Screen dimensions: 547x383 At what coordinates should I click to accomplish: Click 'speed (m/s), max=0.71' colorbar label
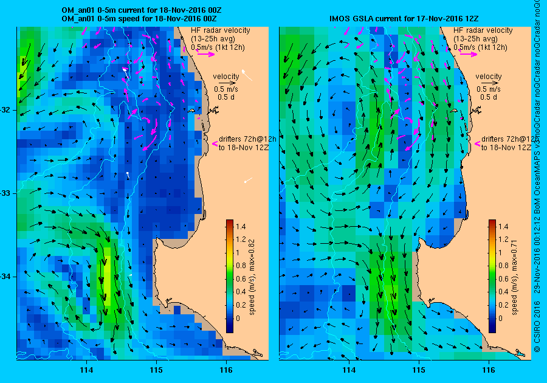coord(515,277)
